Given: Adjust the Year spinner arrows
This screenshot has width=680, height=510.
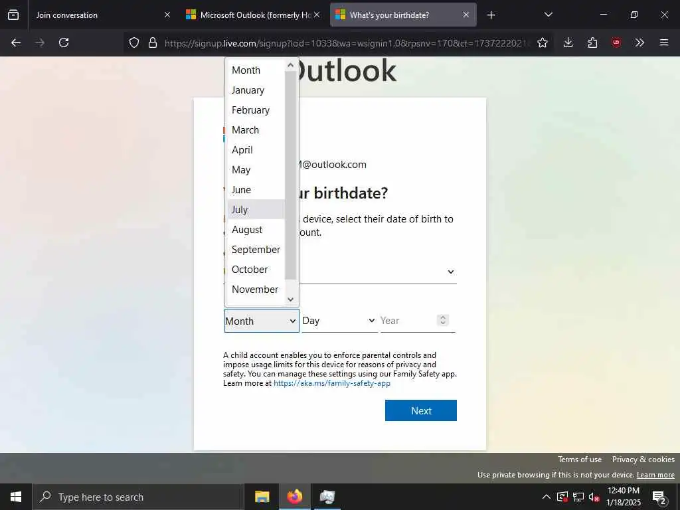Looking at the screenshot, I should point(443,320).
